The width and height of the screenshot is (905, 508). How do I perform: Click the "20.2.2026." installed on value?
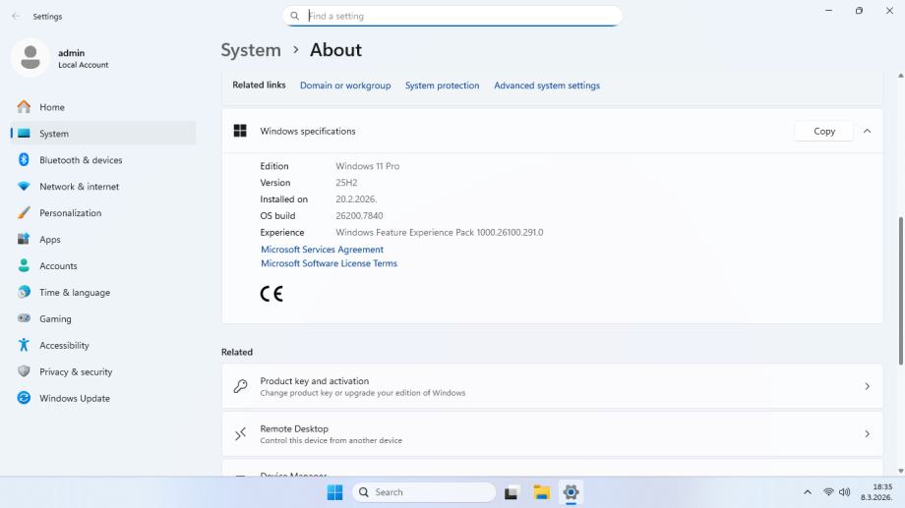pyautogui.click(x=356, y=198)
